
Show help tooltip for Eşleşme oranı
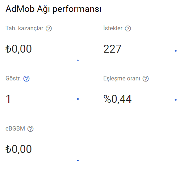point(146,79)
